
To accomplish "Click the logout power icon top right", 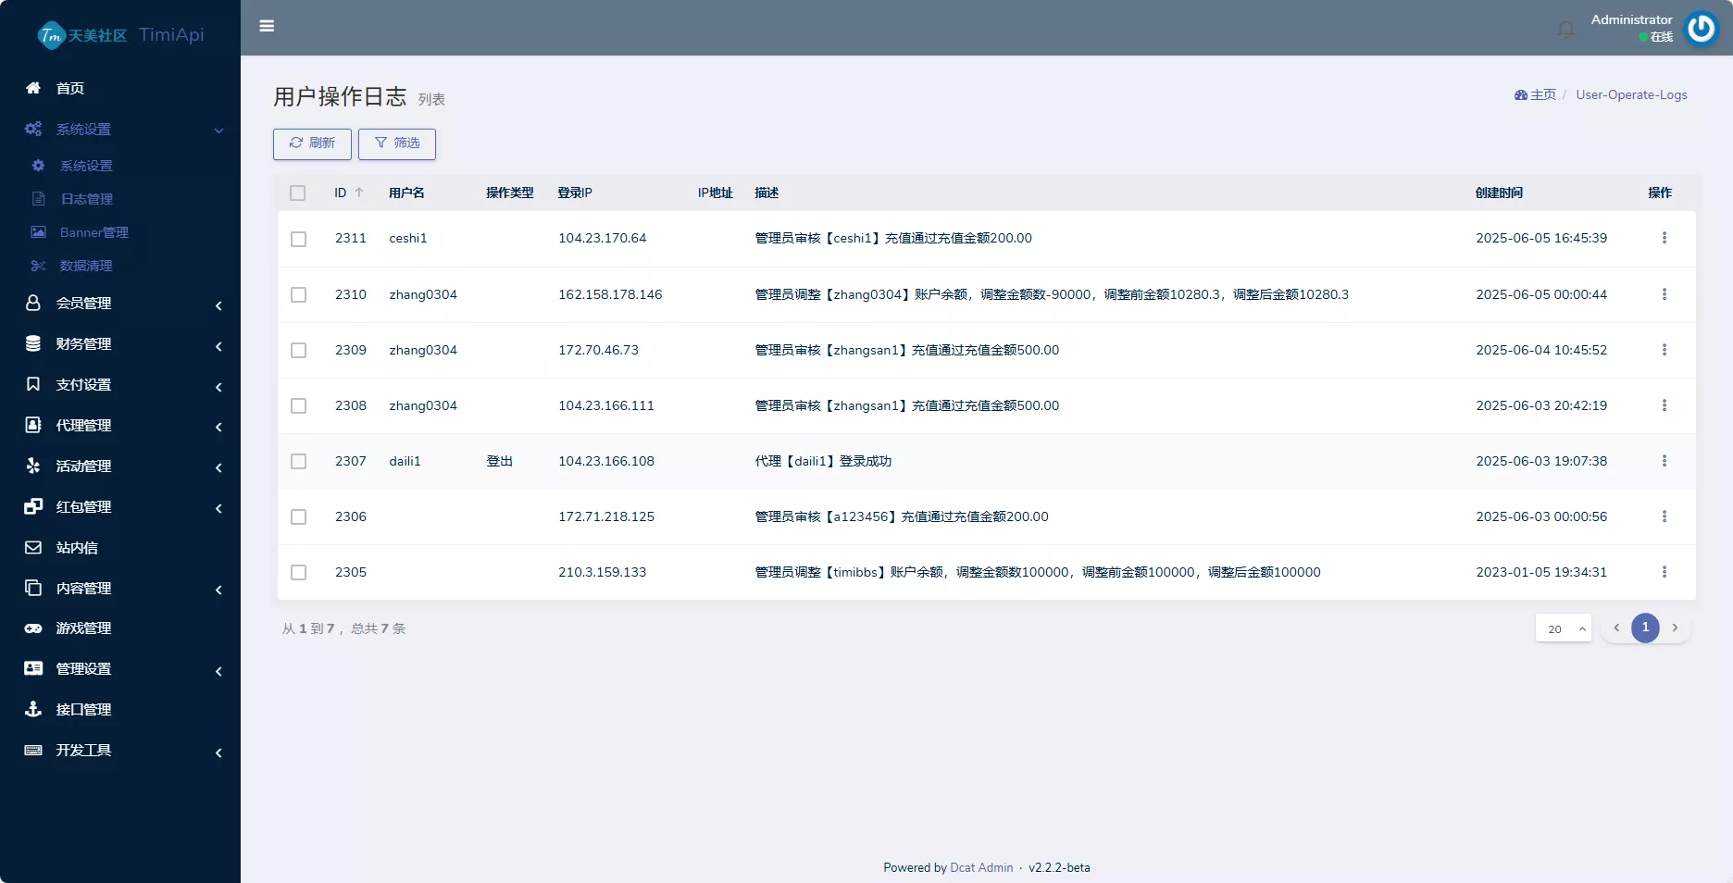I will pos(1701,28).
